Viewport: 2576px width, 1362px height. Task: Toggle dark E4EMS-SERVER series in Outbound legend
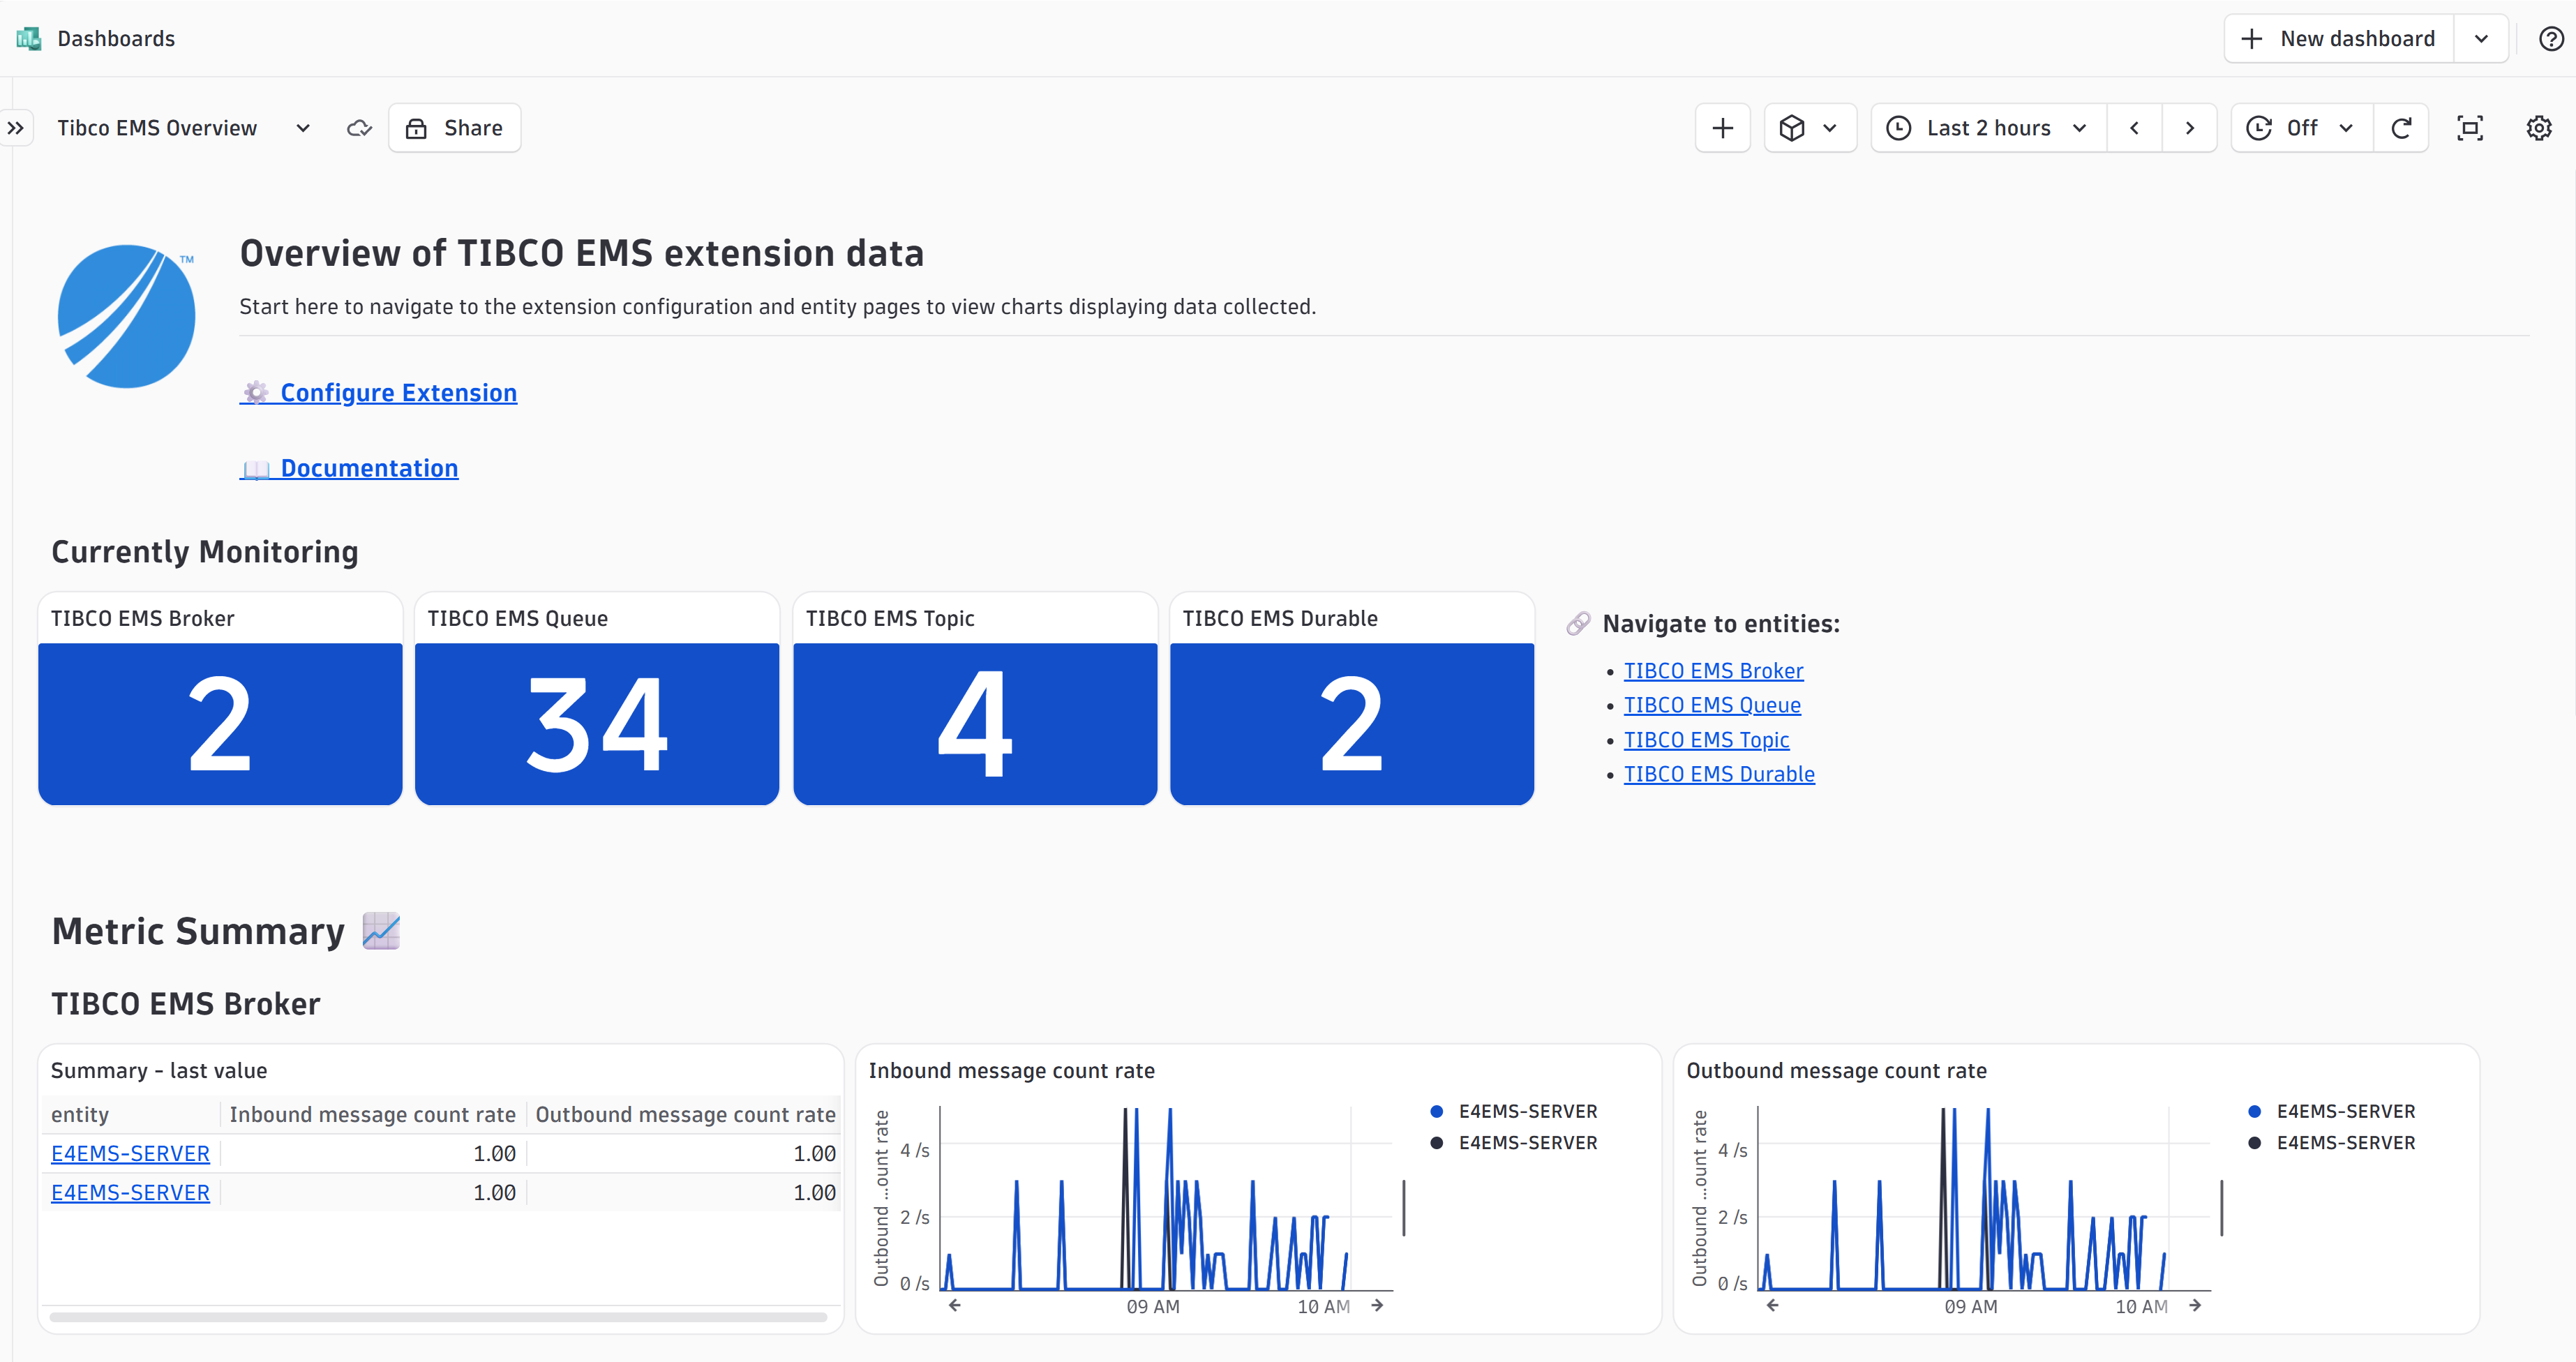pos(2332,1142)
